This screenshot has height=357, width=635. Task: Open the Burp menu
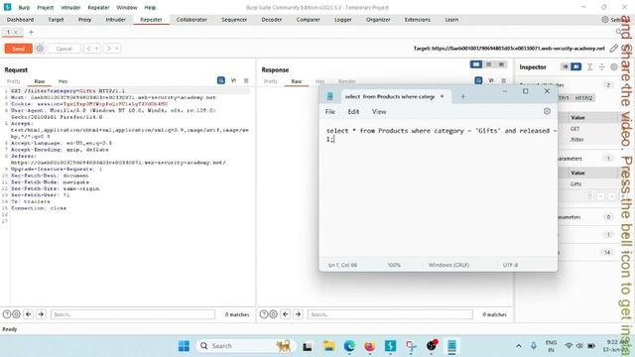click(x=24, y=8)
